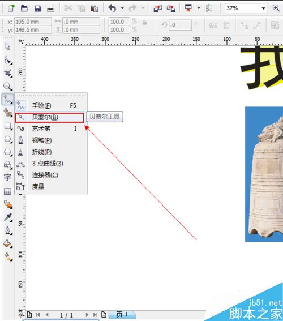This screenshot has height=321, width=283.
Task: Open the application launcher icon
Action: 188,8
